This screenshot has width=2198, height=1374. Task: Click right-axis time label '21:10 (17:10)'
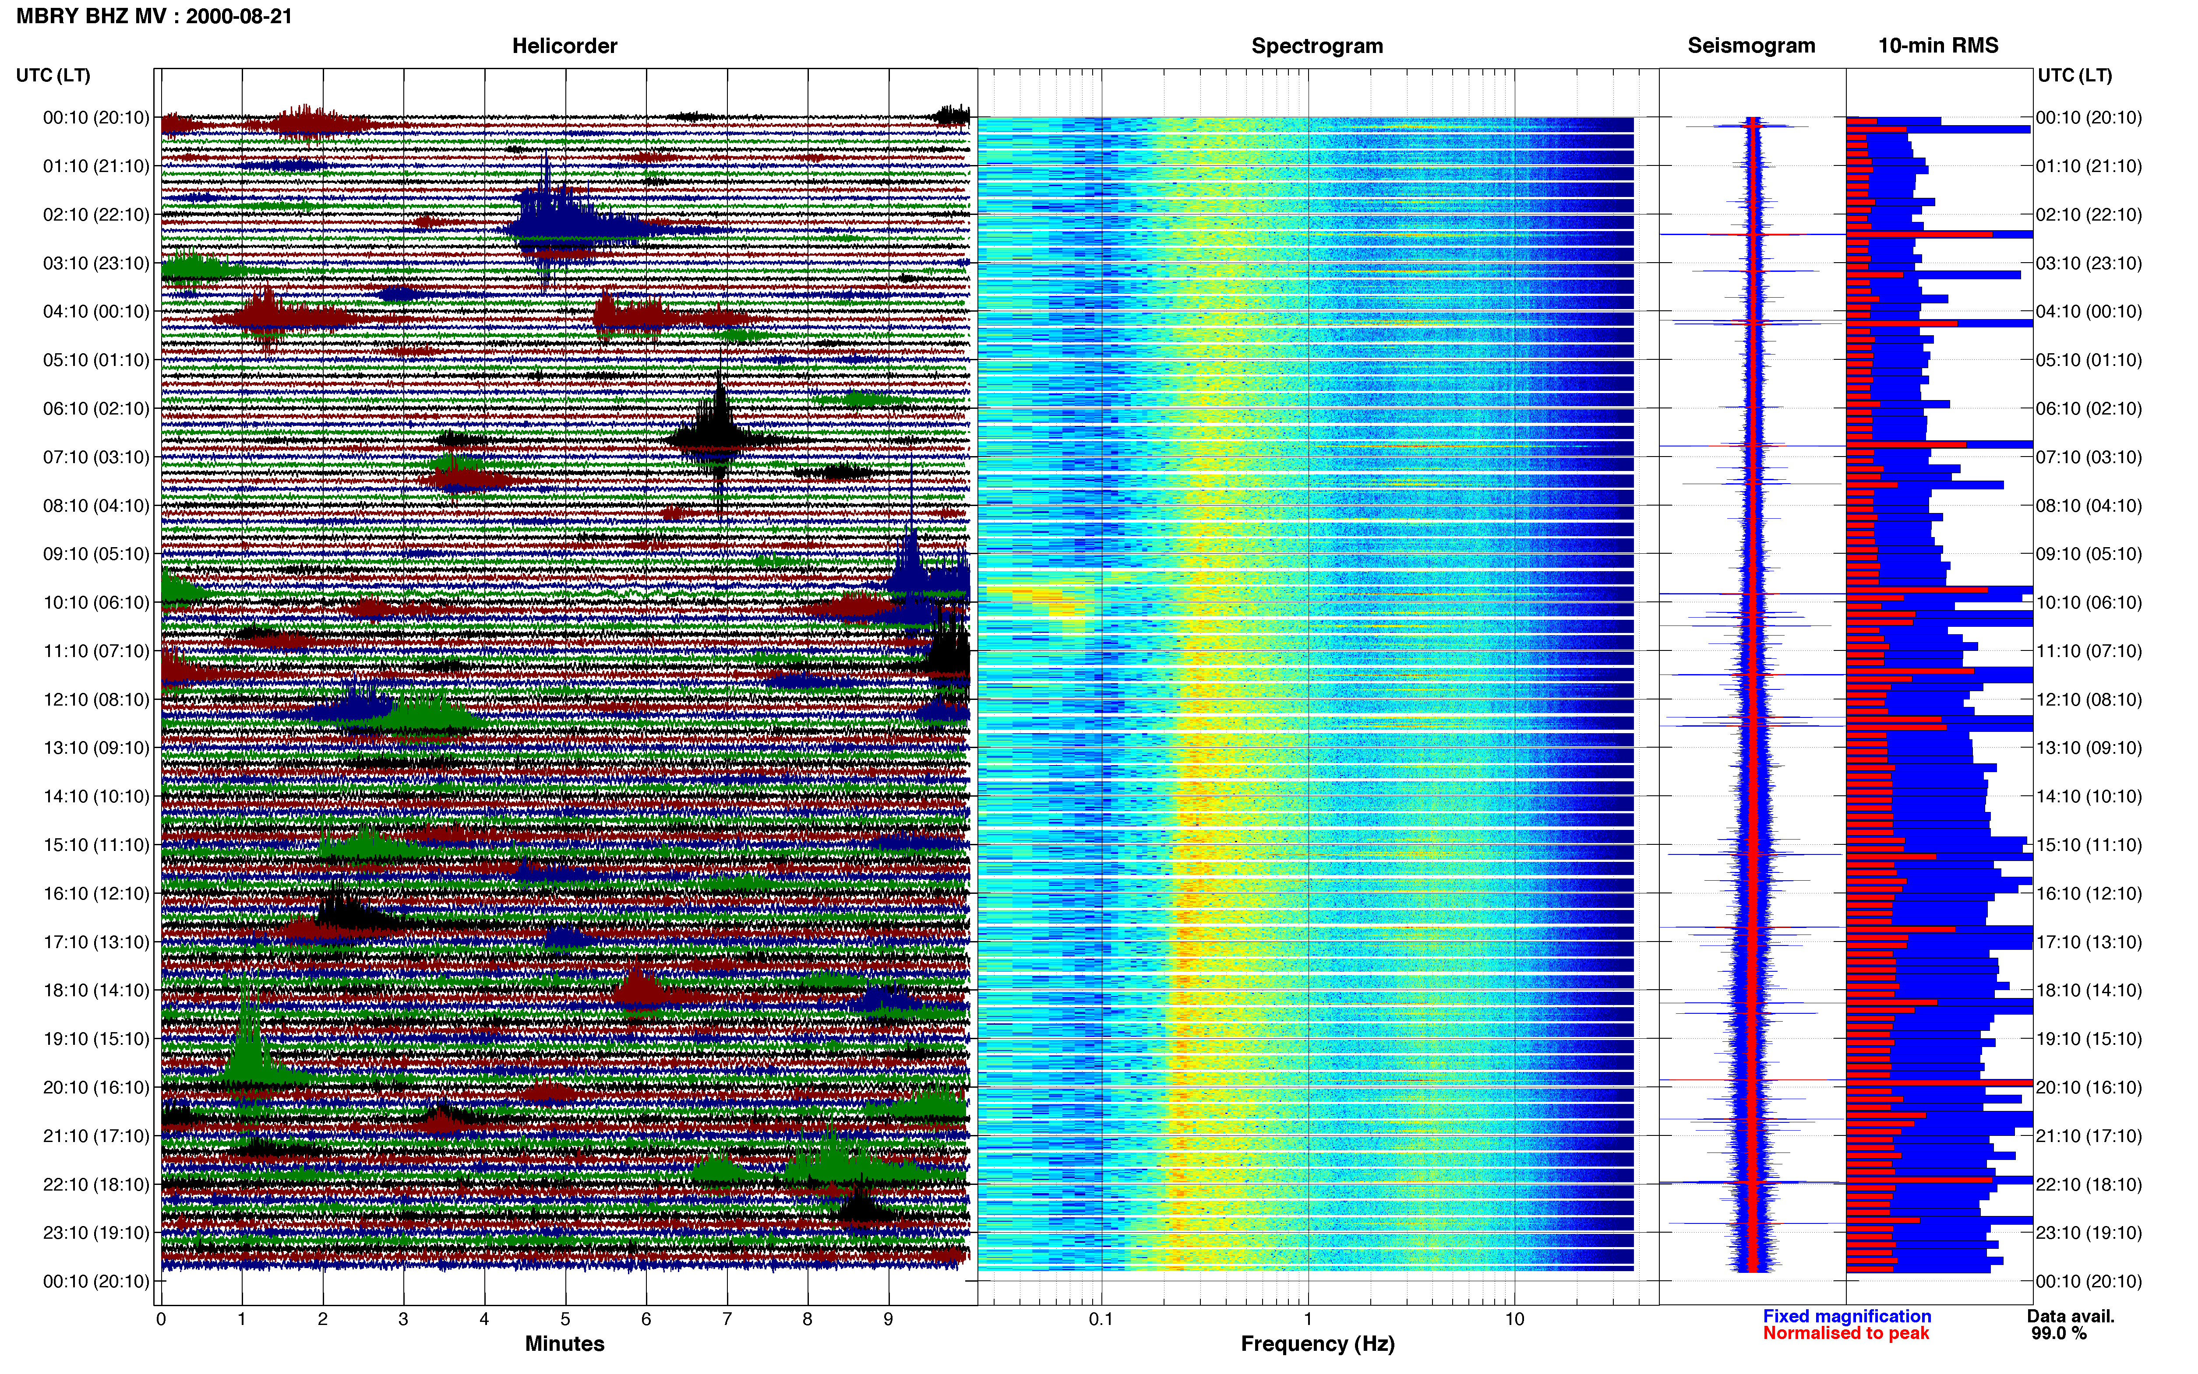pyautogui.click(x=2089, y=1136)
